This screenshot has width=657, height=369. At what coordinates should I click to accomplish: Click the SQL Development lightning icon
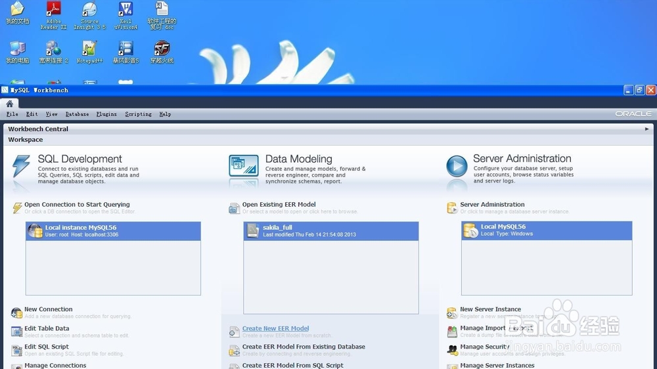point(21,166)
